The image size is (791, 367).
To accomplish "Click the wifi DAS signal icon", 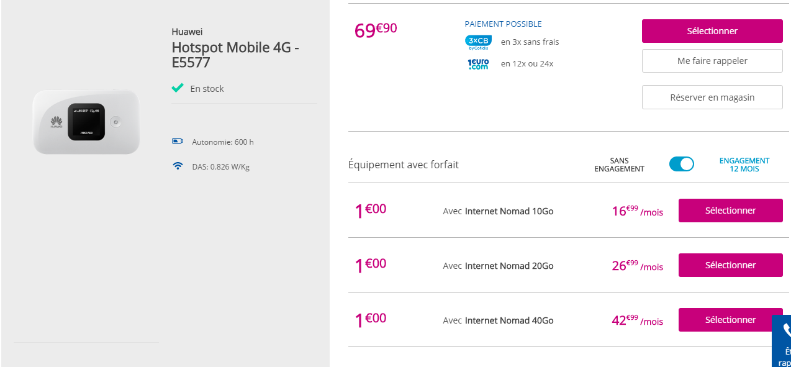I will (x=178, y=166).
